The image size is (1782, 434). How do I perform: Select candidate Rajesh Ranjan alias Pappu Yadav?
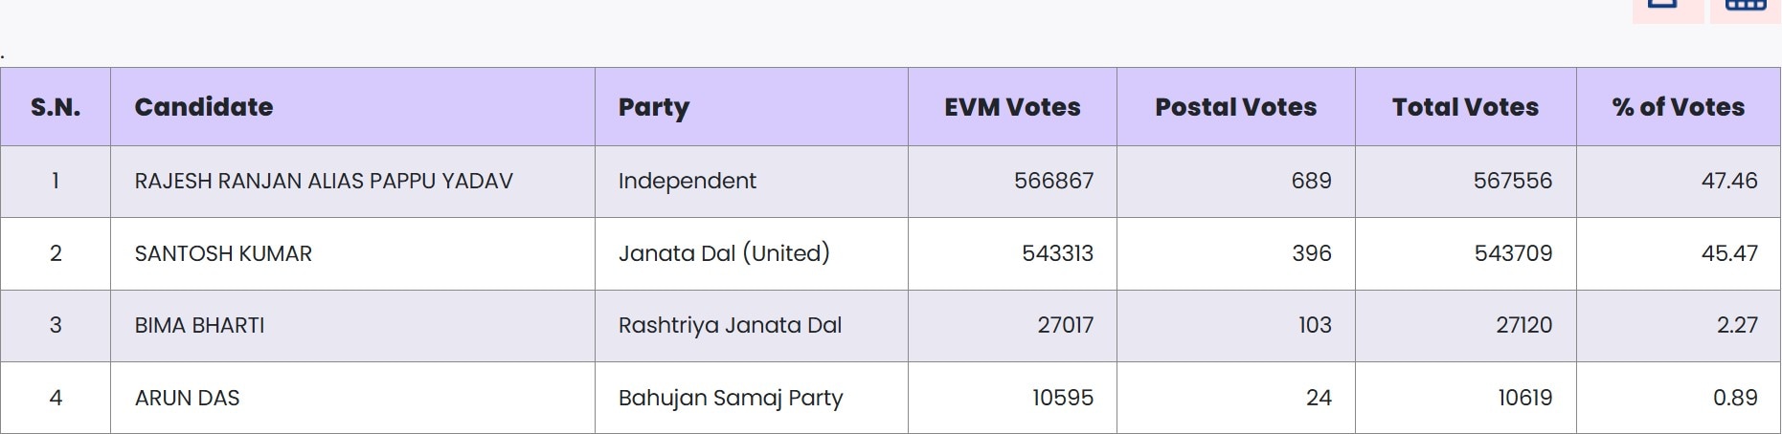click(324, 181)
